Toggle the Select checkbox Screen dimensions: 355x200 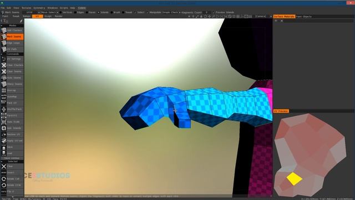click(139, 12)
